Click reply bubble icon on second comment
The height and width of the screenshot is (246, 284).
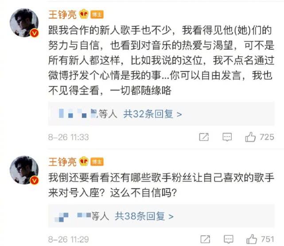pos(227,239)
